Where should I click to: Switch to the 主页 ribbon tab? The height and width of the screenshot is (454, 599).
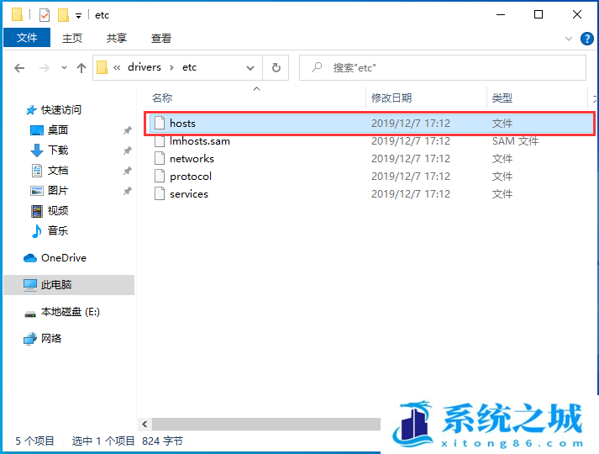[71, 38]
